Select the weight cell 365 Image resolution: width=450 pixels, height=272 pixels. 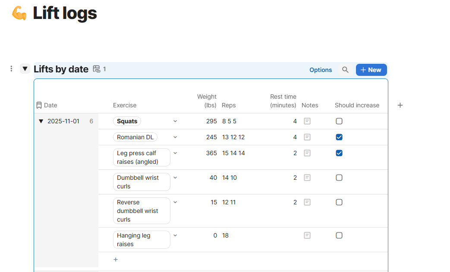coord(211,153)
